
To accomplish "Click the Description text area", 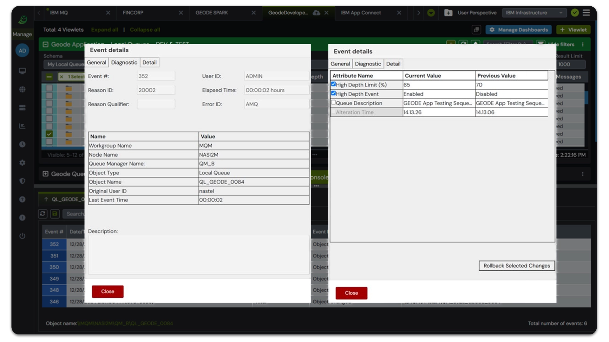I will coord(199,255).
